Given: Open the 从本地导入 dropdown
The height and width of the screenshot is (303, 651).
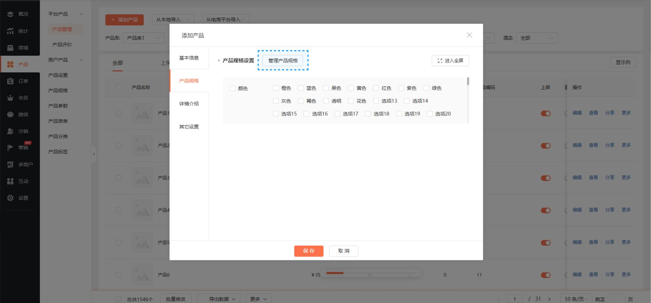Looking at the screenshot, I should (173, 19).
